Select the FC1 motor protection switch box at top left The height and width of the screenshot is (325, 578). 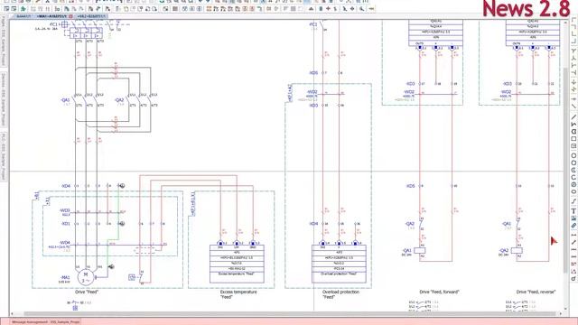86,33
